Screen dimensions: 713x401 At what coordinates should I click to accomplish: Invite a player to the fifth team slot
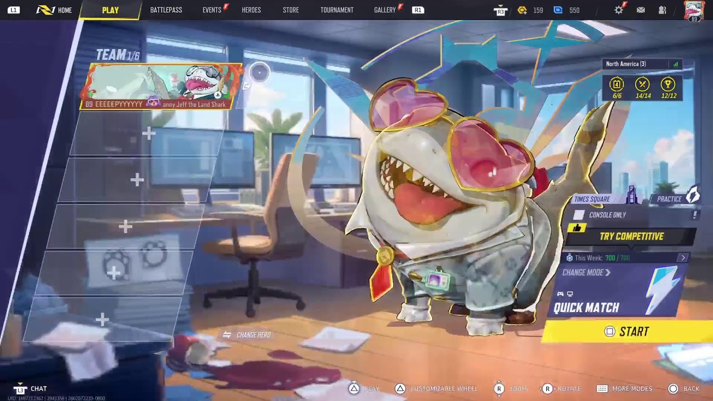click(x=114, y=272)
